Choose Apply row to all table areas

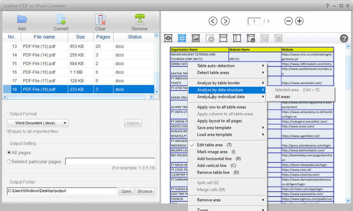tap(228, 107)
